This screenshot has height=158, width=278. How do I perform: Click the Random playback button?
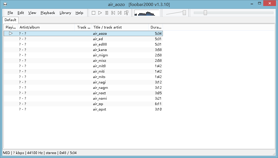(x=126, y=13)
